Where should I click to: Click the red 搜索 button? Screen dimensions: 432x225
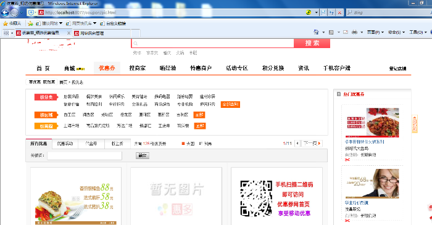pos(312,43)
